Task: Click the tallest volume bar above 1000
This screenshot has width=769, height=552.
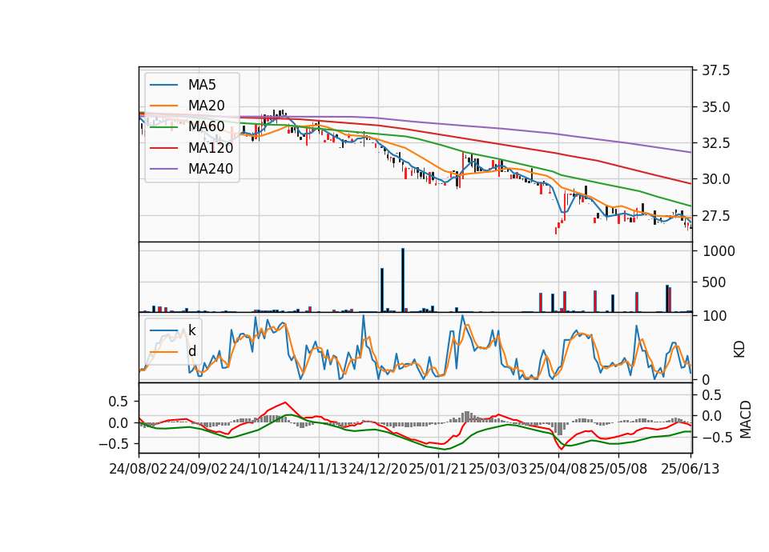Action: pos(403,280)
